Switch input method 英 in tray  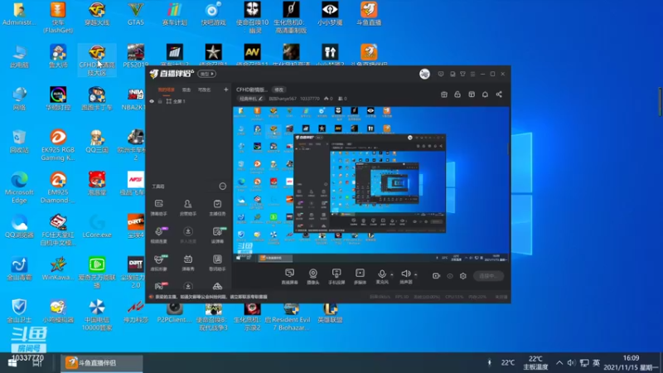click(596, 363)
